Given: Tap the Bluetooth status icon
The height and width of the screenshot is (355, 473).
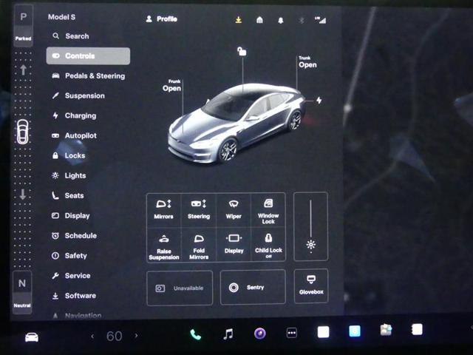Looking at the screenshot, I should pos(302,20).
